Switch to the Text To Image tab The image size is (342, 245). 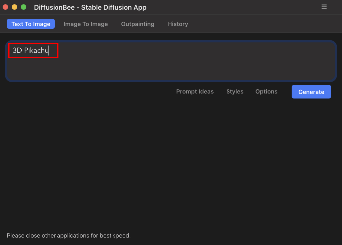pyautogui.click(x=31, y=24)
